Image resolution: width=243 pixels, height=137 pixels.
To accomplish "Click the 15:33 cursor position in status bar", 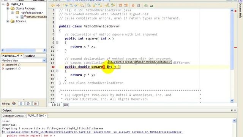I will click(x=56, y=105).
